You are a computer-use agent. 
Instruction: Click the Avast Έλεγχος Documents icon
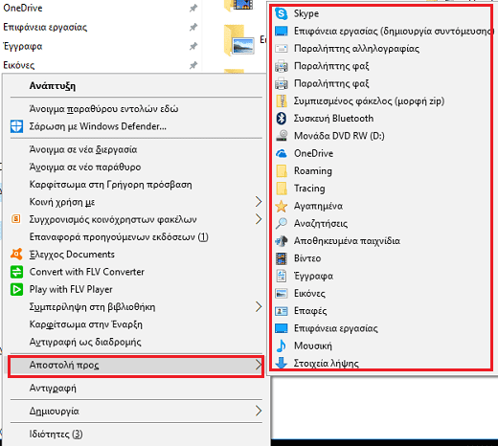(16, 255)
